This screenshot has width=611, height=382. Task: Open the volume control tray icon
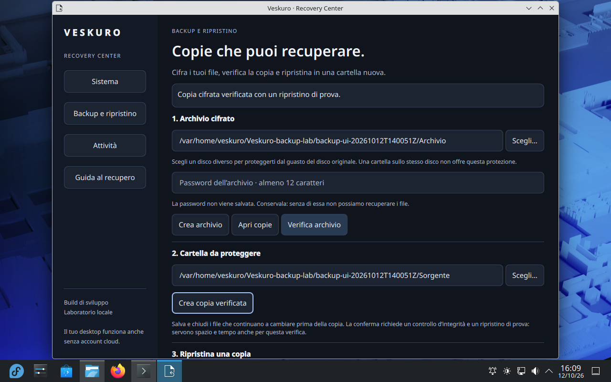point(535,371)
